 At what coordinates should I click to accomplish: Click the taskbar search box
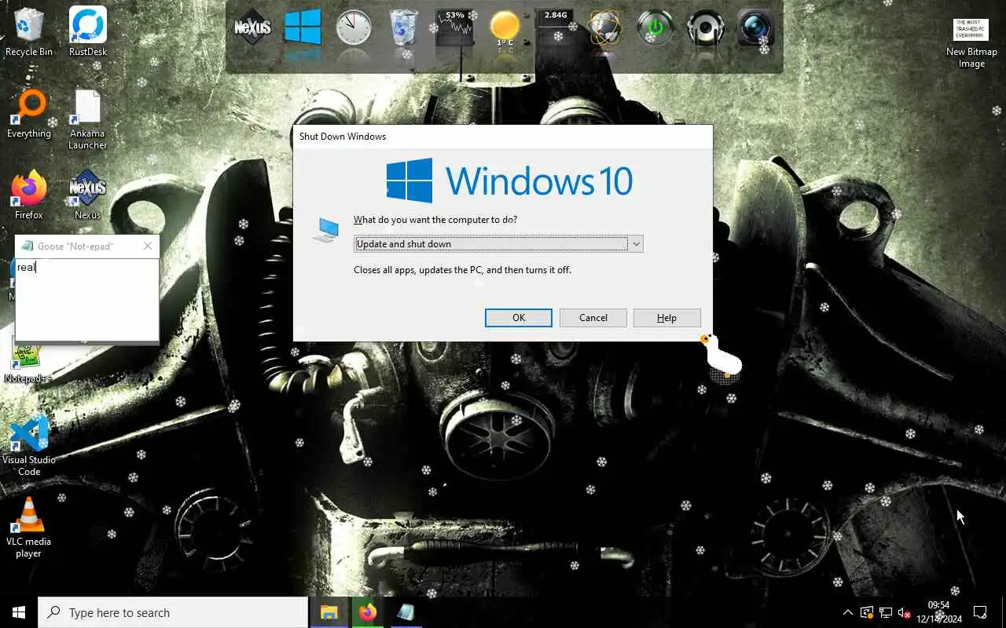click(173, 612)
